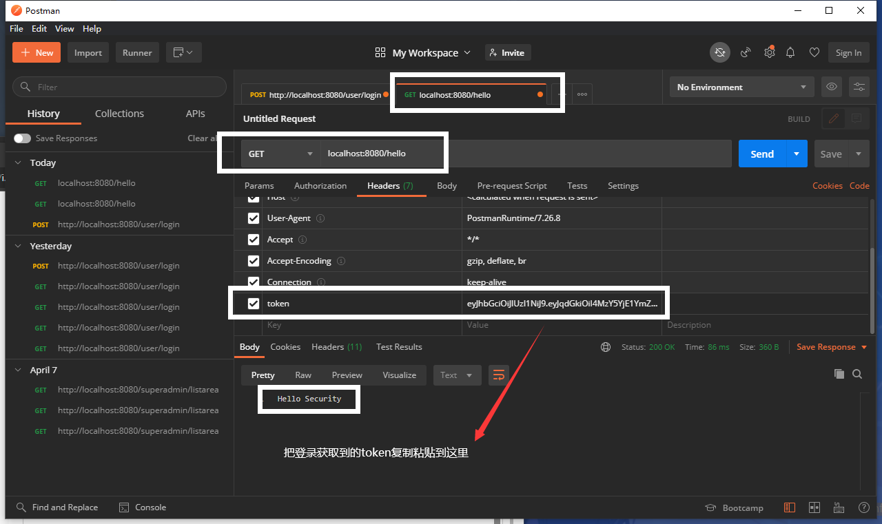
Task: Toggle the Save Responses switch
Action: pos(22,138)
